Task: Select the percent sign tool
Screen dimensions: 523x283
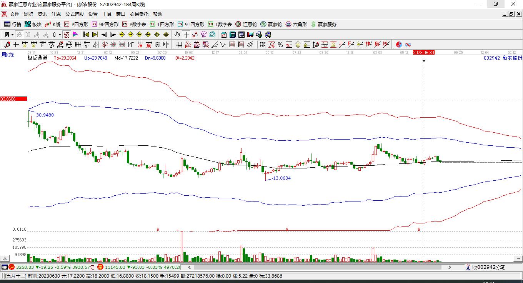Action: 280,45
